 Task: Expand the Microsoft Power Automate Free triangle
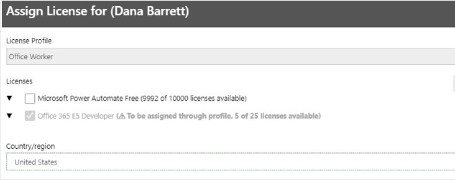point(10,98)
